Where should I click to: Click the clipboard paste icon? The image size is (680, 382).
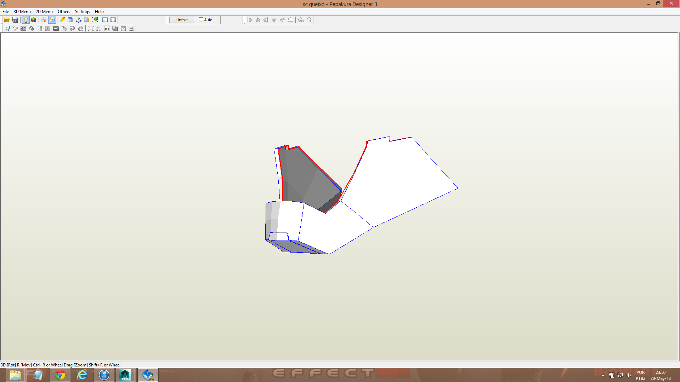[123, 29]
